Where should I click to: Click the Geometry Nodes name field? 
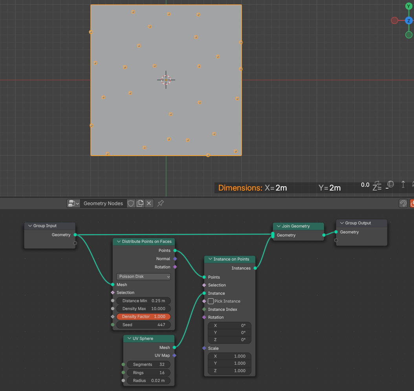tap(103, 204)
